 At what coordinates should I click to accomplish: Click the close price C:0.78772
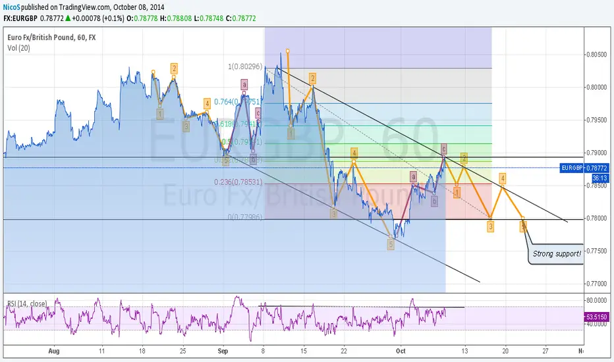point(241,18)
